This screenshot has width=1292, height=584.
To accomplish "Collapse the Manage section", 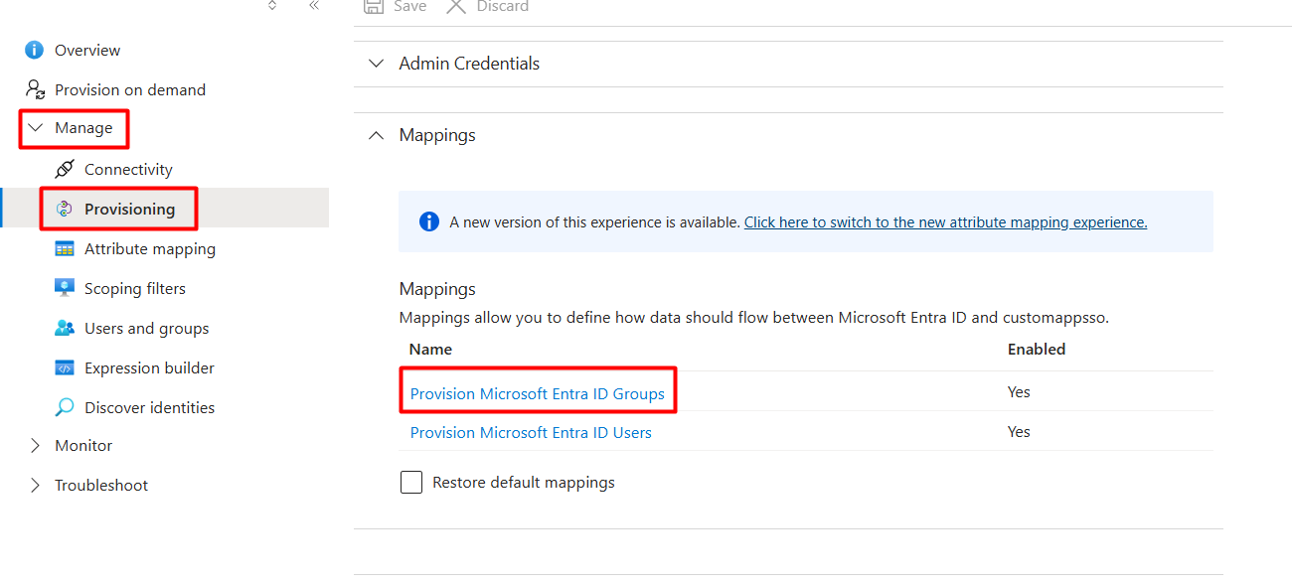I will (36, 128).
